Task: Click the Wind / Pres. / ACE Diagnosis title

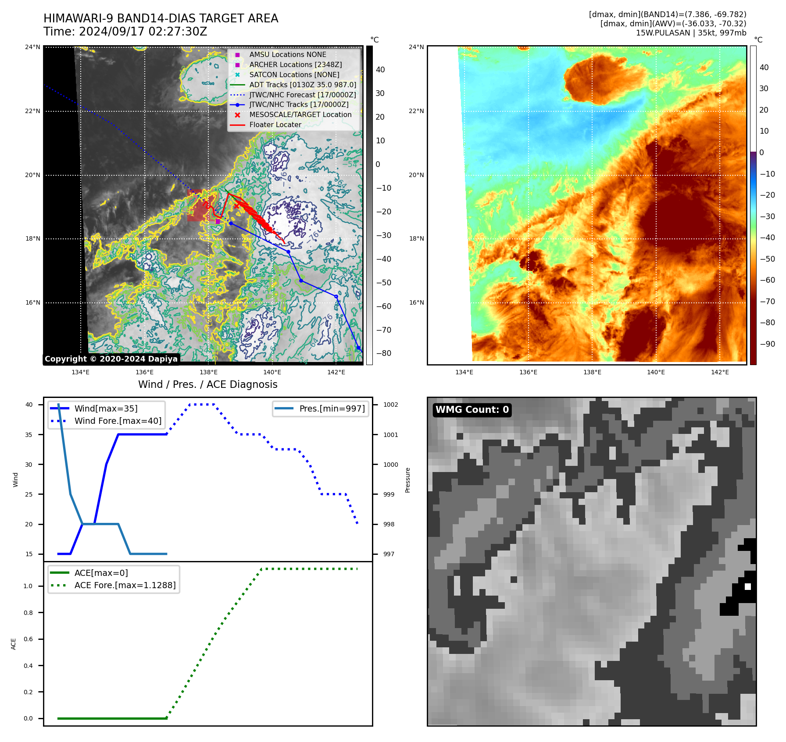Action: (x=207, y=384)
